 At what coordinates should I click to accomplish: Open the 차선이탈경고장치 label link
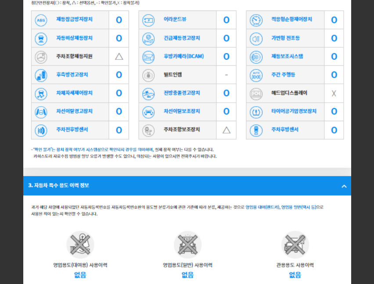74,111
